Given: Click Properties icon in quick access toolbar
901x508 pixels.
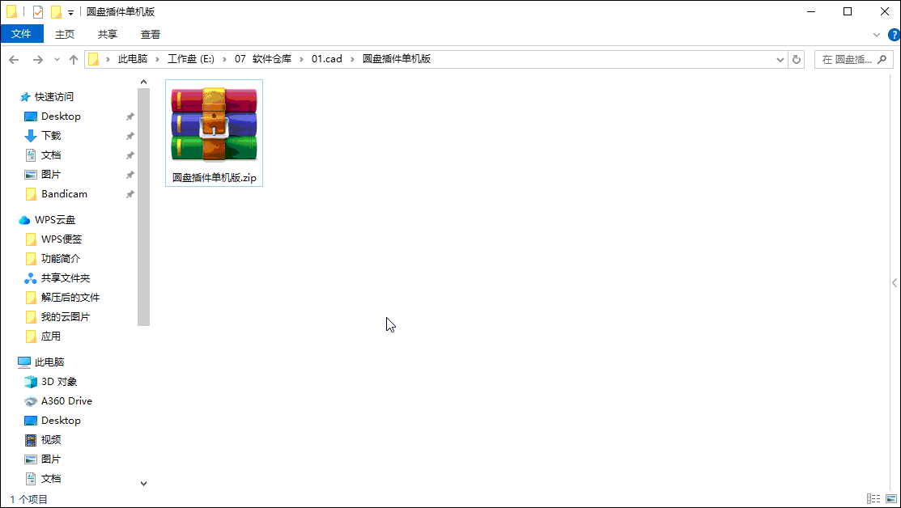Looking at the screenshot, I should point(38,12).
